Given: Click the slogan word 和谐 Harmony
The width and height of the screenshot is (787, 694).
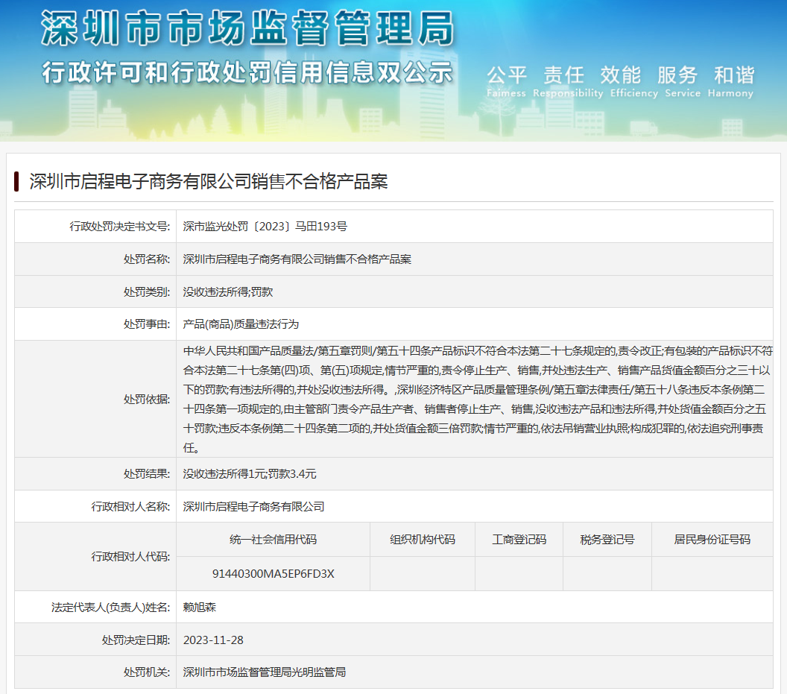Looking at the screenshot, I should [731, 82].
